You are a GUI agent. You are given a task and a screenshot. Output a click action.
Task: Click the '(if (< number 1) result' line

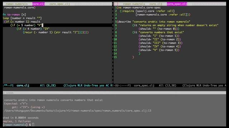pyautogui.click(x=22, y=22)
